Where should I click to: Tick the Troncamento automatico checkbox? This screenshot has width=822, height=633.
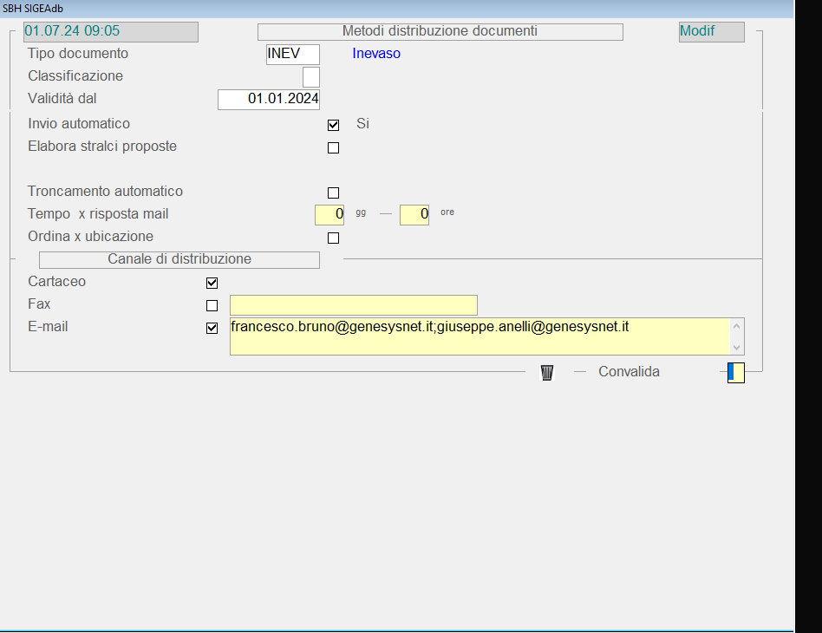tap(333, 193)
